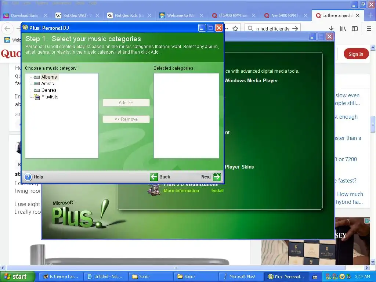Click the keyboard icon in the taskbar

pos(315,277)
